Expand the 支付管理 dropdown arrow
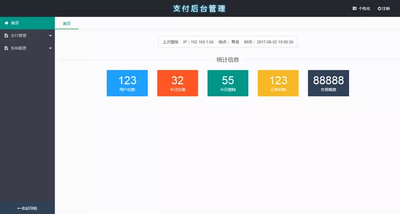 pos(50,36)
